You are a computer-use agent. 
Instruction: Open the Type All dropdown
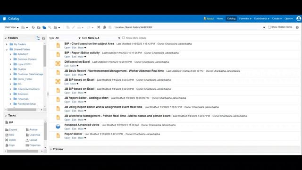point(68,38)
